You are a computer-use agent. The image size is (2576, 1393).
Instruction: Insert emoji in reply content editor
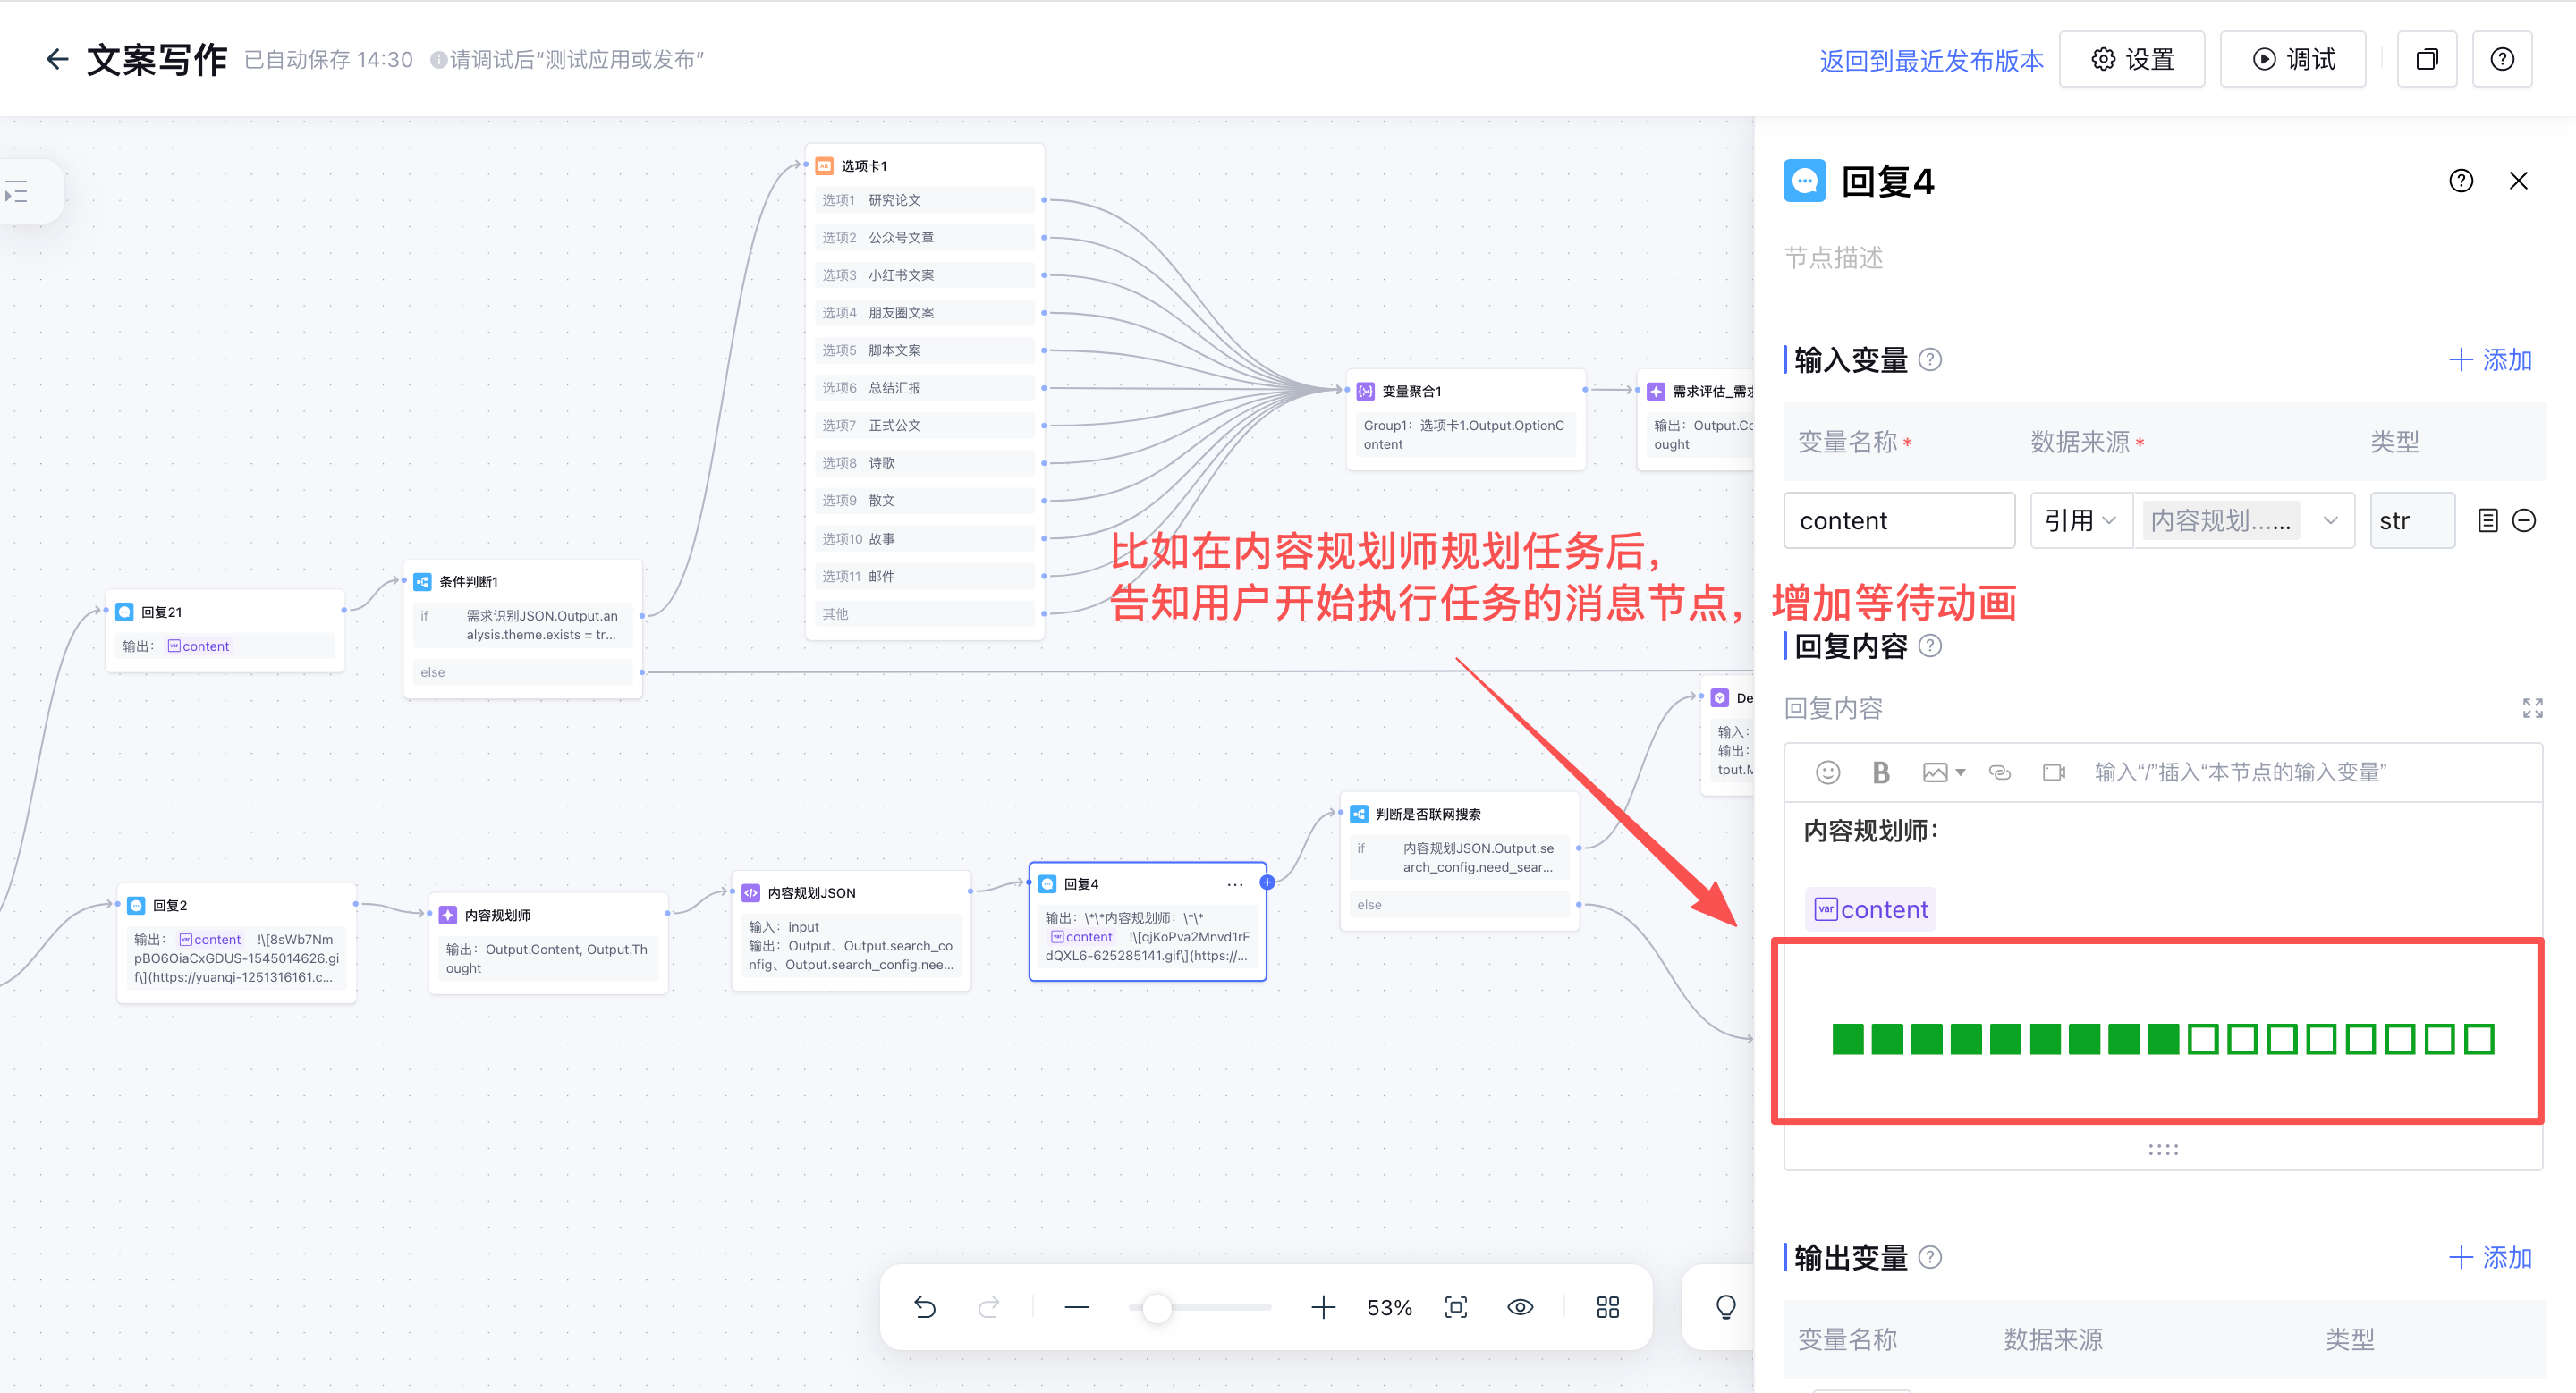click(1827, 772)
